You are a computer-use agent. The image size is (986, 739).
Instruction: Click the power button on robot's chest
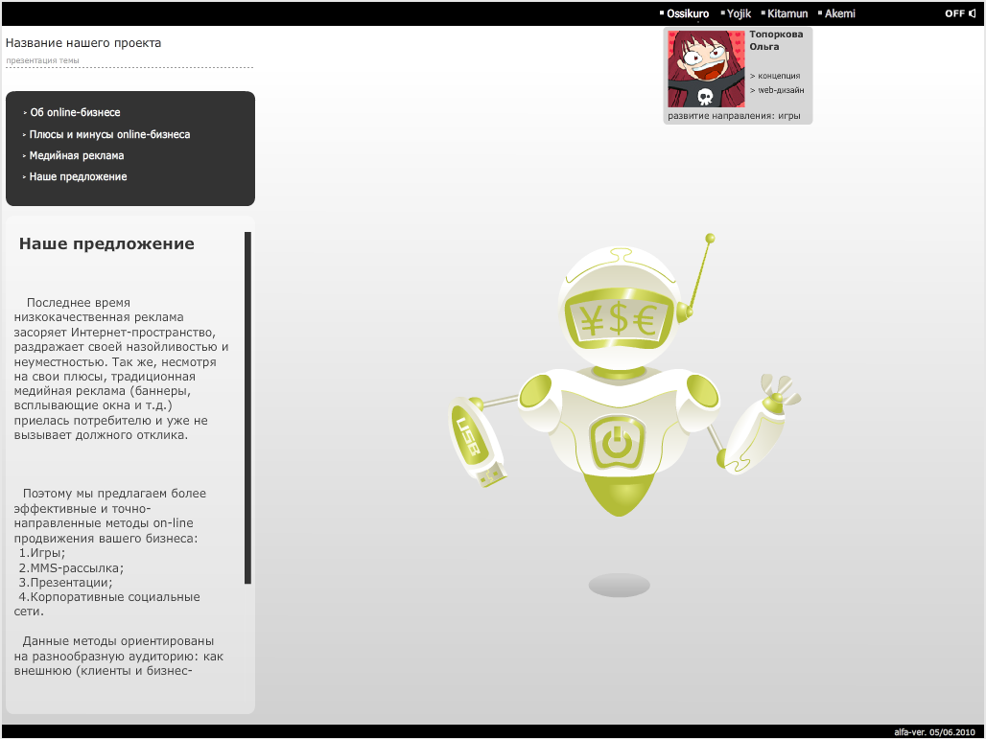(x=620, y=439)
